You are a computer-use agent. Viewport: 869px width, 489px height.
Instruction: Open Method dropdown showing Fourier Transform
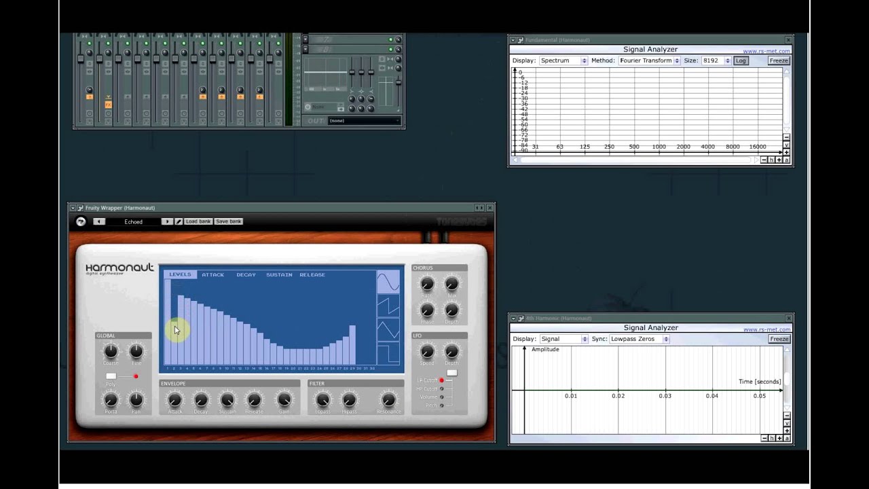coord(648,60)
